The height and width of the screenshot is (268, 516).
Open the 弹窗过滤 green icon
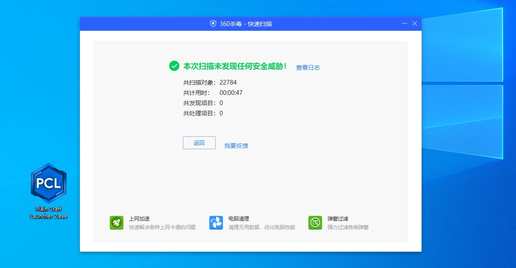tap(315, 223)
